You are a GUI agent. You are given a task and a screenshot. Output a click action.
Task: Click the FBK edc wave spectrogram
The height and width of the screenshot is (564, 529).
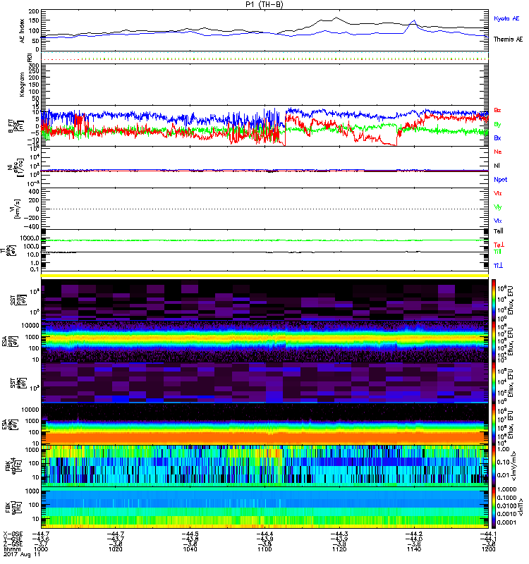point(264,465)
